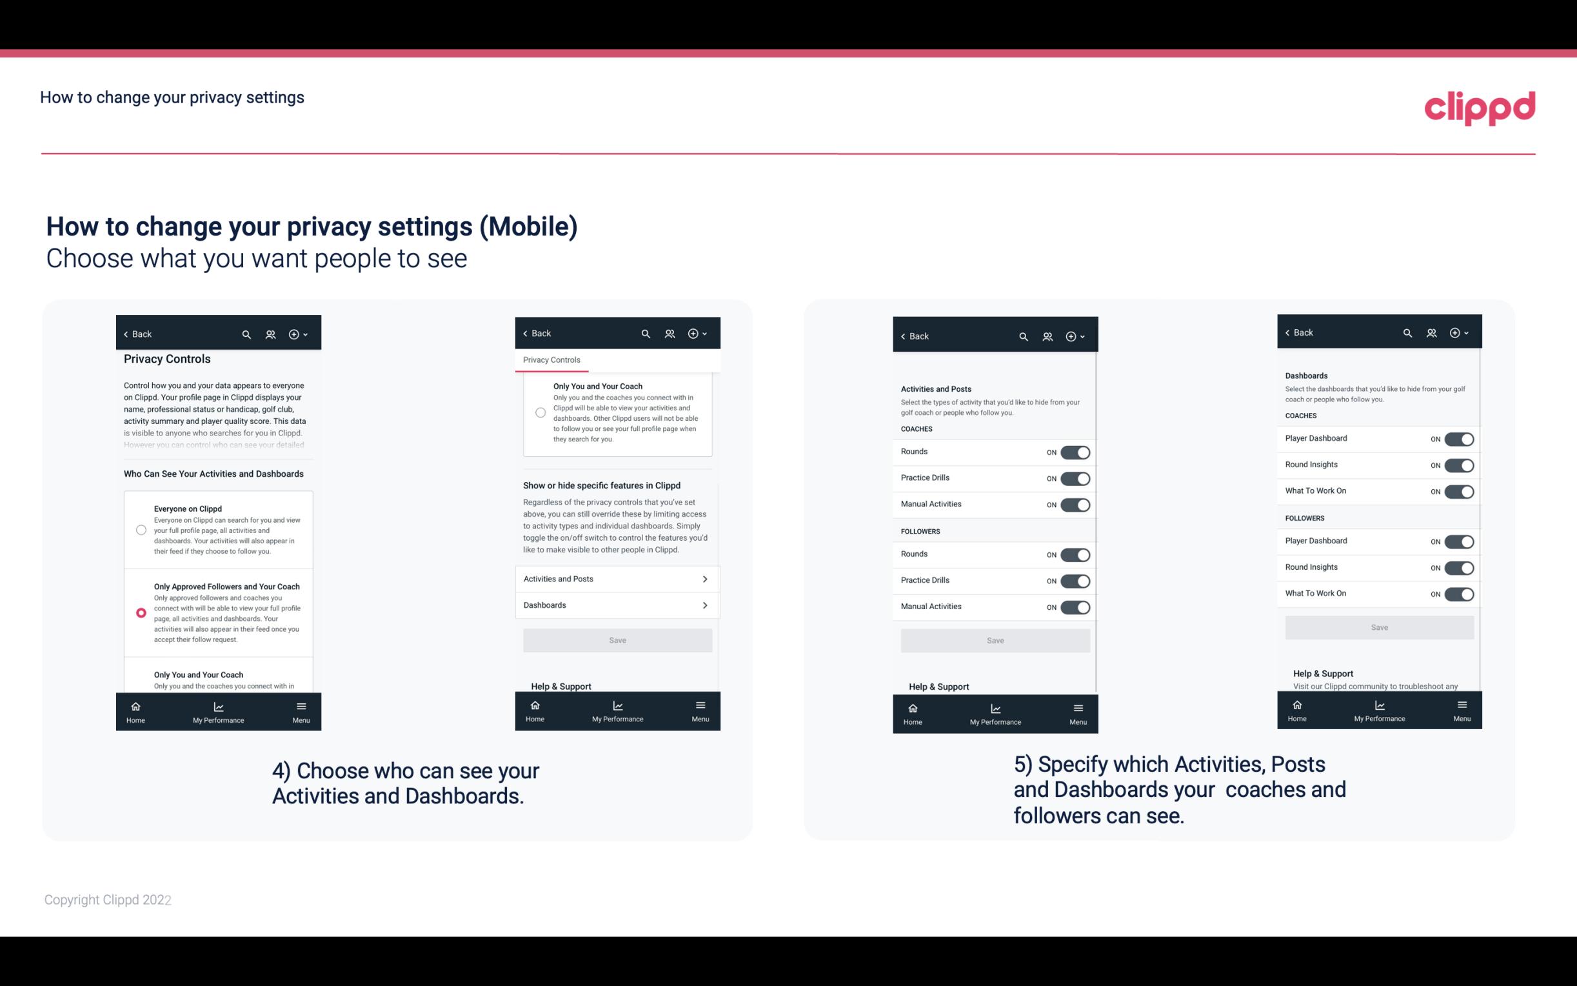Click the profile/contacts icon in top bar
Viewport: 1577px width, 986px height.
270,334
